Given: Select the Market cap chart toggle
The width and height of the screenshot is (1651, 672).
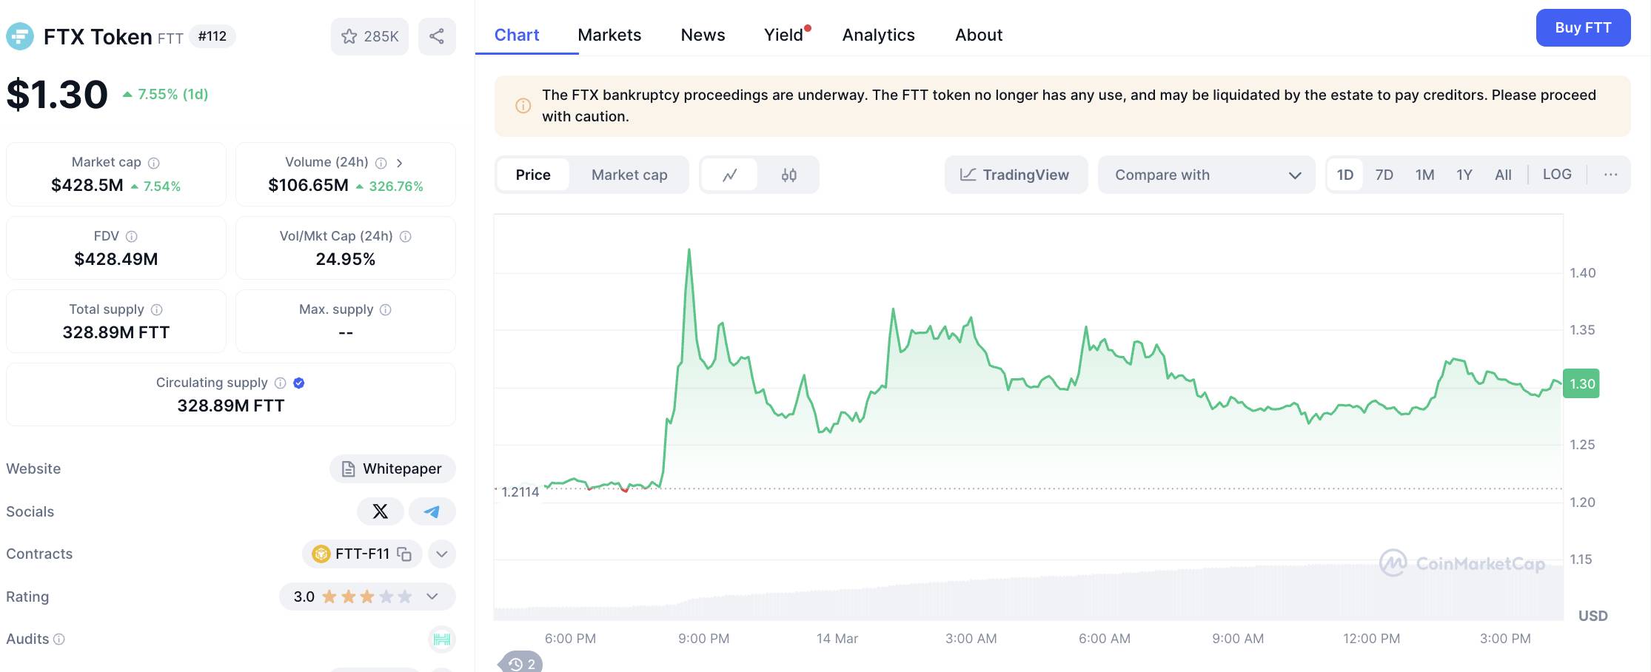Looking at the screenshot, I should 629,175.
